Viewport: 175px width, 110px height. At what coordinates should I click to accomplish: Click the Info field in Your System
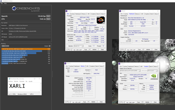coord(29,40)
